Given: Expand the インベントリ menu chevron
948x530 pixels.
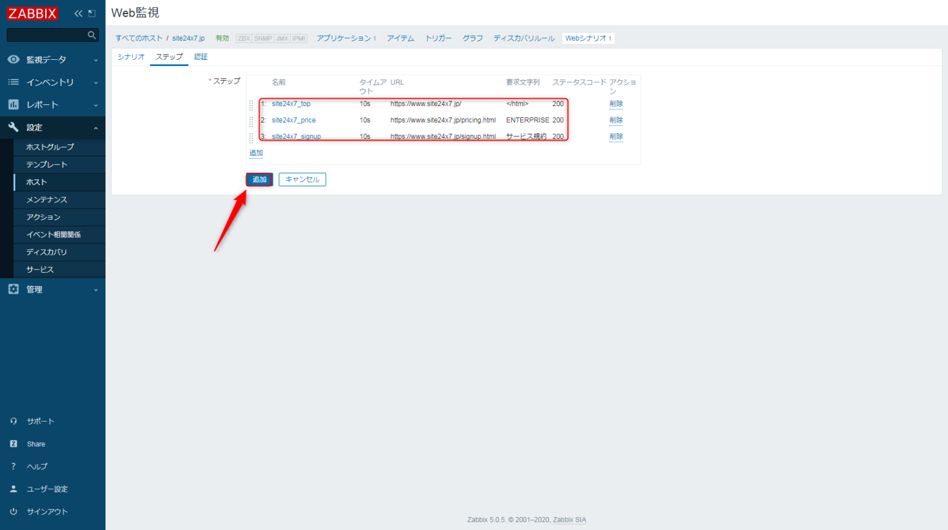Looking at the screenshot, I should click(96, 82).
